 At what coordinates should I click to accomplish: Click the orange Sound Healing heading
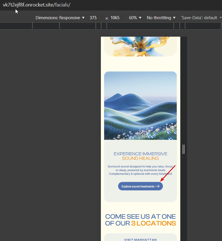pyautogui.click(x=140, y=158)
